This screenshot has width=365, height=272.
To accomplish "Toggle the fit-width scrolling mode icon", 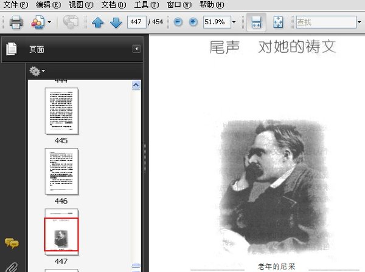I will coord(256,22).
